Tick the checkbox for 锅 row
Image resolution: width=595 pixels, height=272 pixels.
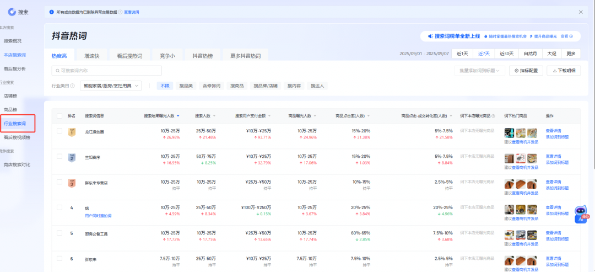[59, 207]
